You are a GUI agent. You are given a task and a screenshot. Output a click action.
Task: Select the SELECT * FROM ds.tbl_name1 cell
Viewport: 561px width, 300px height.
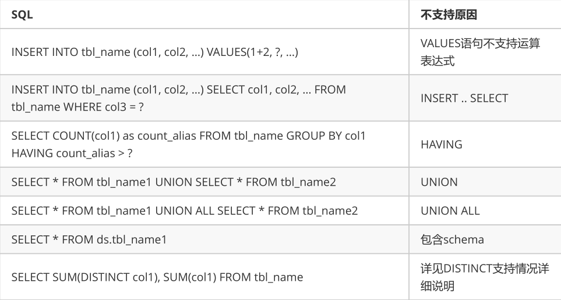[x=204, y=239]
